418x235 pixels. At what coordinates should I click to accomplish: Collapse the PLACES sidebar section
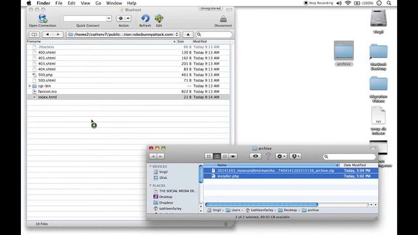[150, 185]
